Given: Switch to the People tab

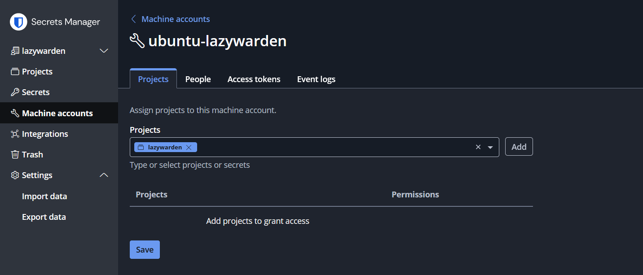Looking at the screenshot, I should [198, 79].
